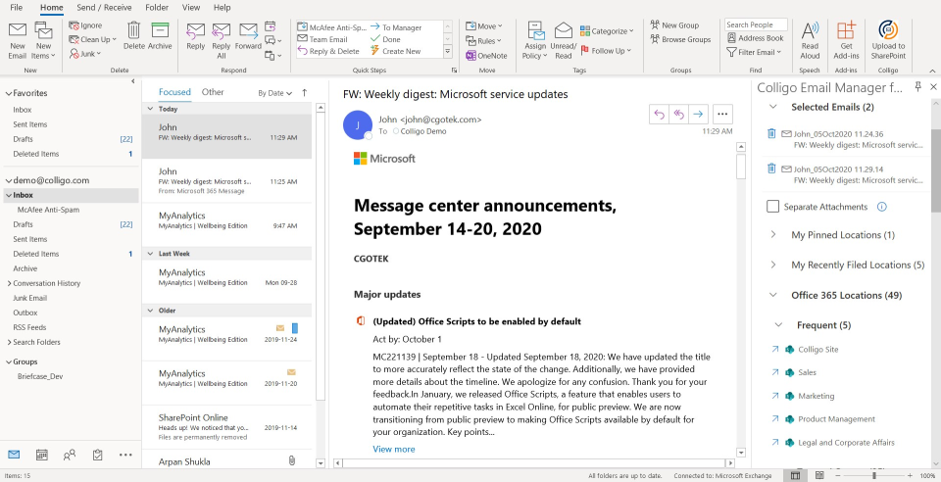Switch to normal view in status bar

[795, 475]
